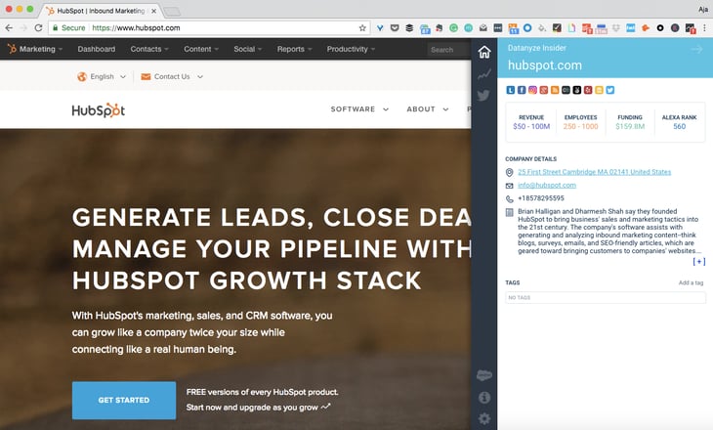Open a new browser tab
The height and width of the screenshot is (430, 713).
(x=172, y=12)
